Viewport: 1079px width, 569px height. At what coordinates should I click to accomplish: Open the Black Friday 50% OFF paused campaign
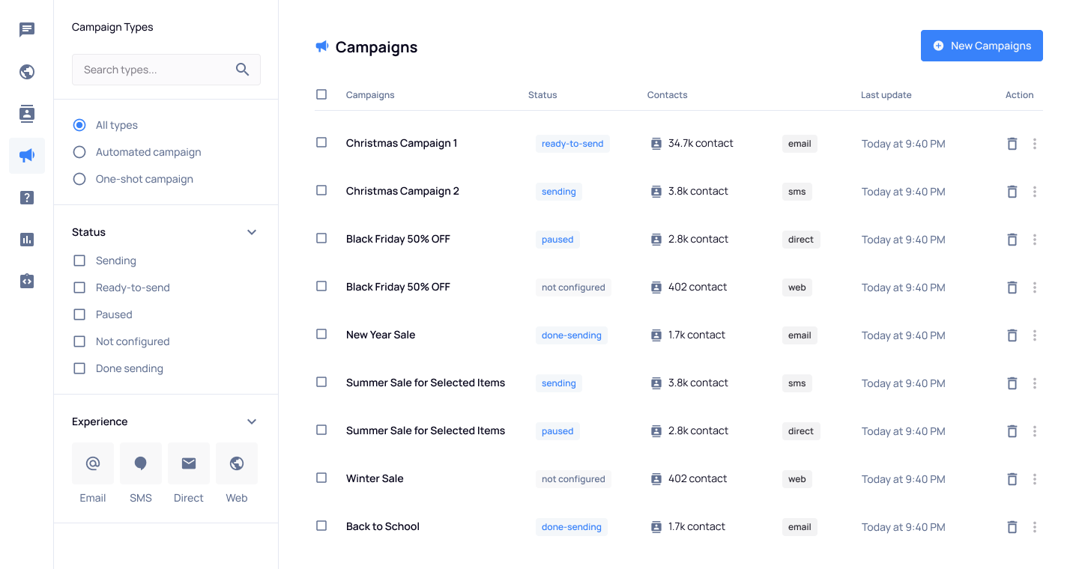click(398, 239)
